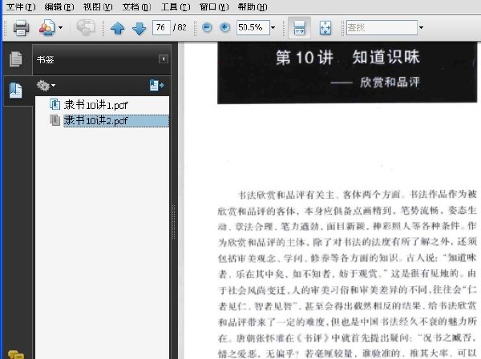The height and width of the screenshot is (359, 481).
Task: Click the zoom in plus button
Action: [224, 27]
